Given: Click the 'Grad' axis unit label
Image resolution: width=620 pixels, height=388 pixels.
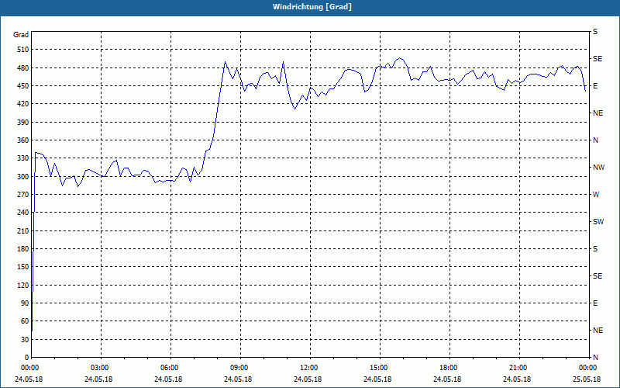Looking at the screenshot, I should (x=21, y=35).
